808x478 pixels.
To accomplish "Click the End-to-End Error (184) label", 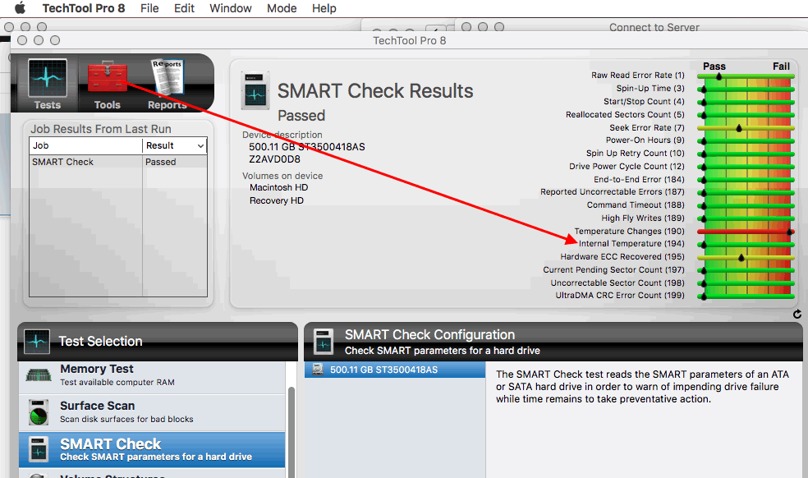I will pyautogui.click(x=639, y=179).
